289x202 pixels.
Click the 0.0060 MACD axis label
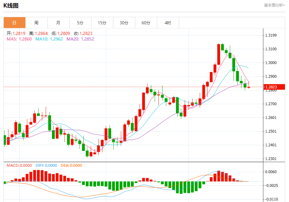[271, 172]
